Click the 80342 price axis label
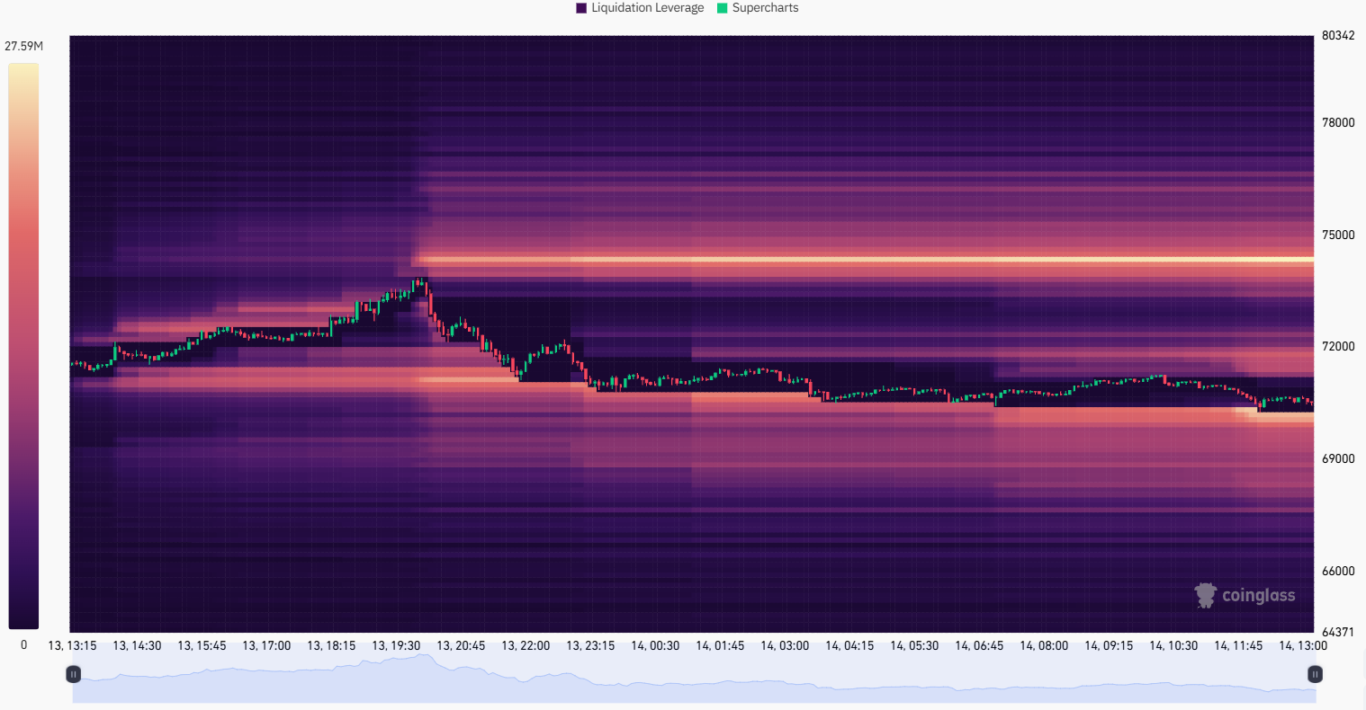The image size is (1366, 710). tap(1338, 36)
